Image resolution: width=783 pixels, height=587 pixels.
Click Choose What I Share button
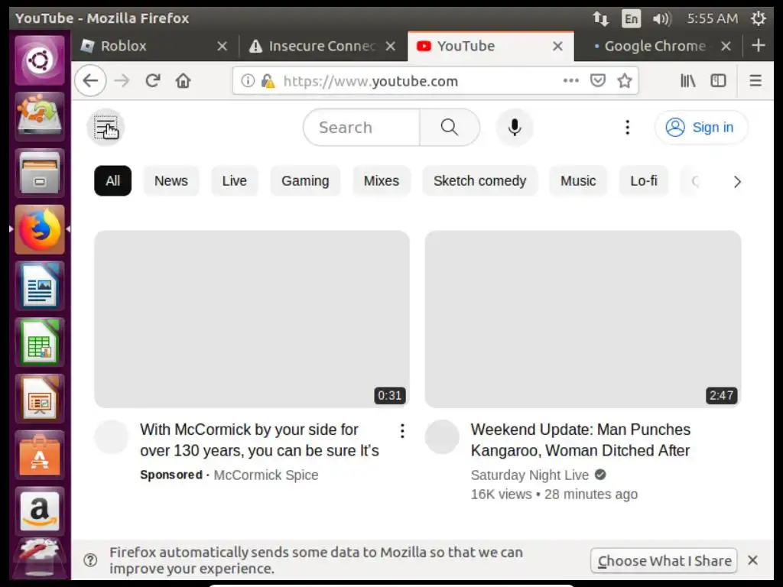(664, 560)
